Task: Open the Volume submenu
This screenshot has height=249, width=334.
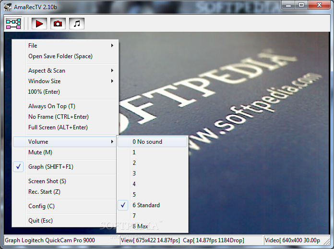Action: (65, 142)
